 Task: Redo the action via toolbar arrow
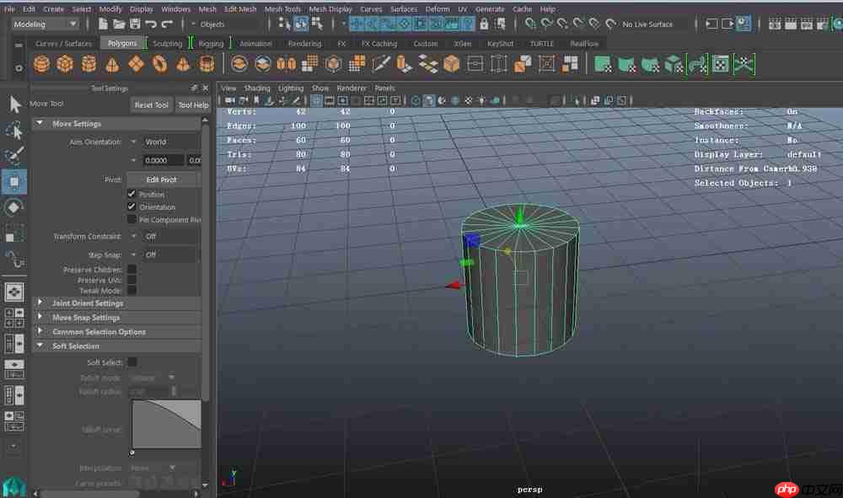click(x=167, y=24)
